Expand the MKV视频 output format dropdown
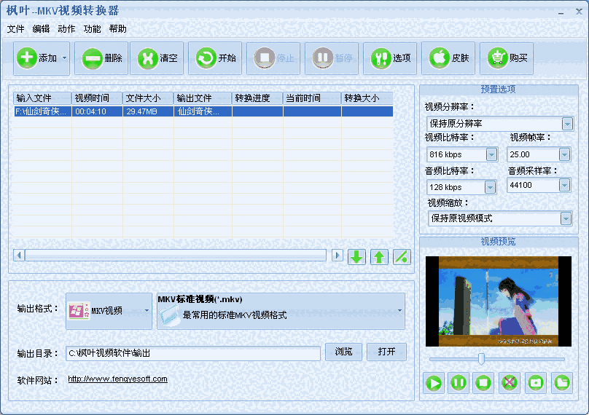This screenshot has height=415, width=589. click(x=147, y=311)
